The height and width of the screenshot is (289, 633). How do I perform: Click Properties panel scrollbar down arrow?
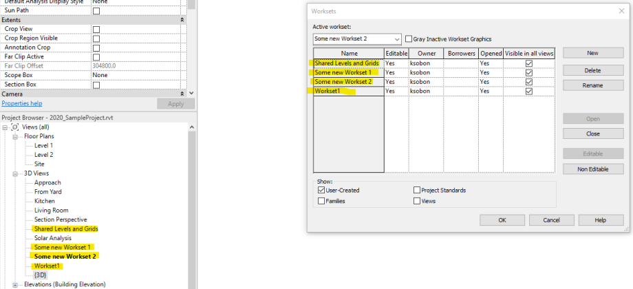coord(191,94)
